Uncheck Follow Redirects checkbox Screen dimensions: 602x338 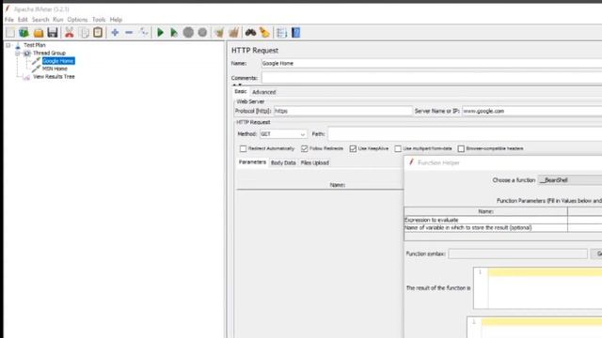click(305, 148)
